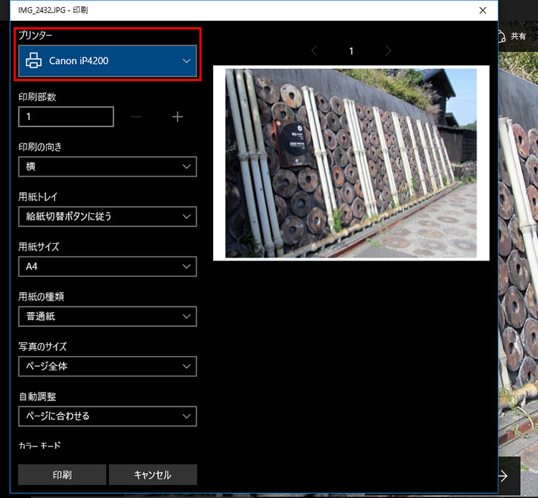Open the 印刷の向き orientation dropdown

(x=108, y=166)
